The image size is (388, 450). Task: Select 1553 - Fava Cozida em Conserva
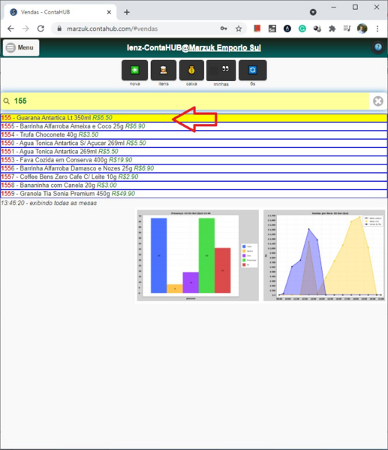(194, 160)
